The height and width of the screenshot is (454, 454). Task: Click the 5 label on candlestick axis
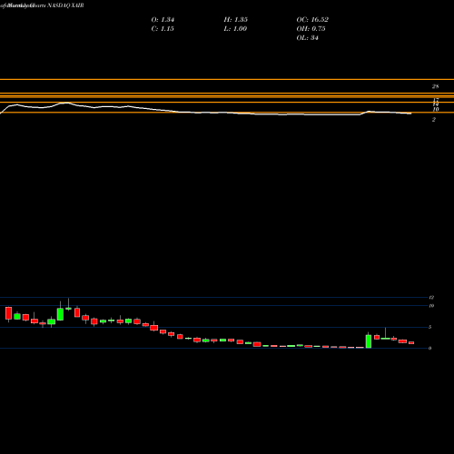pos(429,327)
